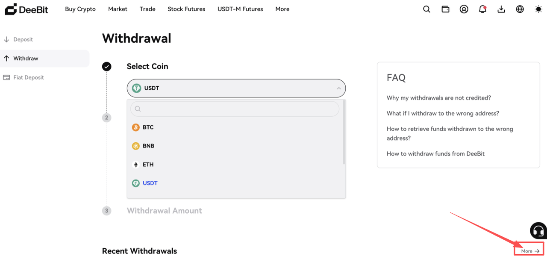Collapse the USDT coin dropdown

(236, 88)
